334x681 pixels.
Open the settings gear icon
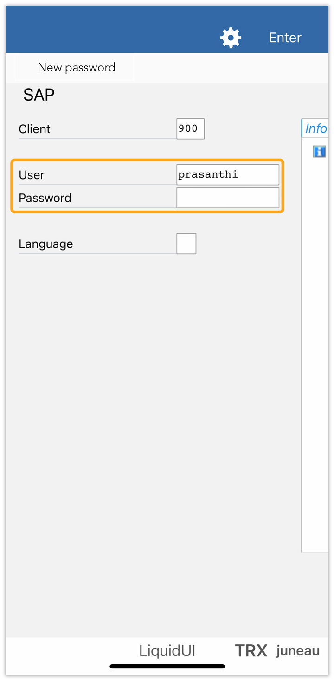point(231,38)
